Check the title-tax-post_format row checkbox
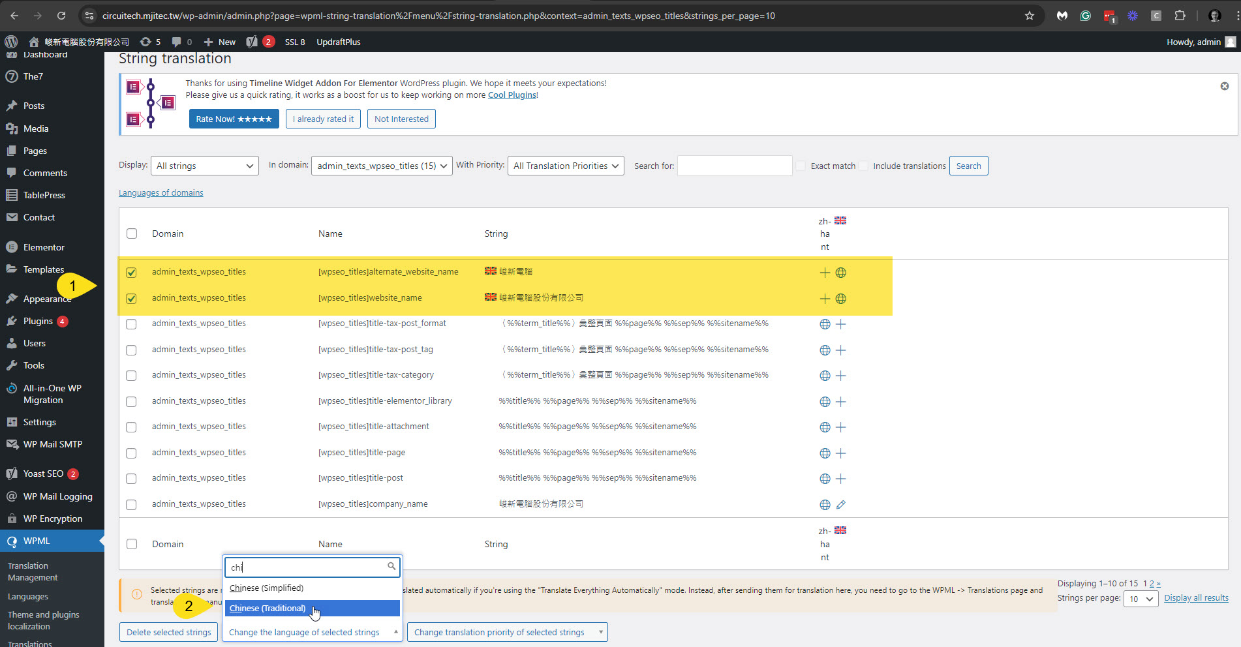 (131, 324)
